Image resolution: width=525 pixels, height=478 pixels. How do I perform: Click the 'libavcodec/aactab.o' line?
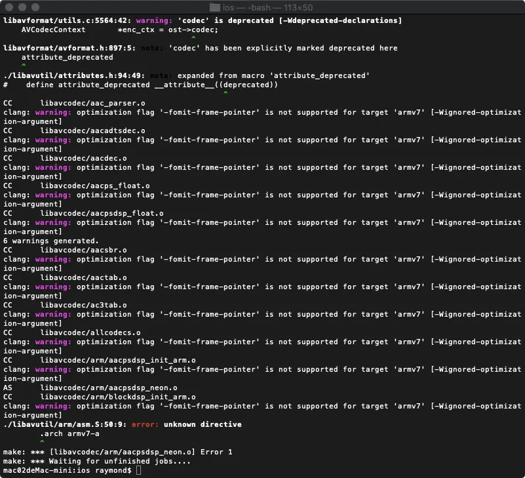click(x=83, y=277)
